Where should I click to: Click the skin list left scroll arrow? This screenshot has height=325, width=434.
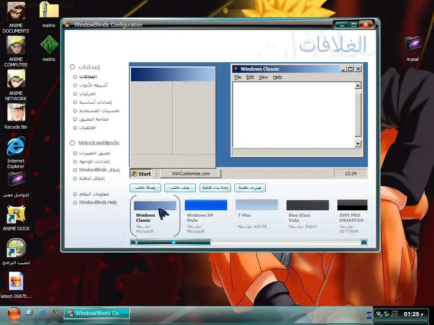point(133,242)
